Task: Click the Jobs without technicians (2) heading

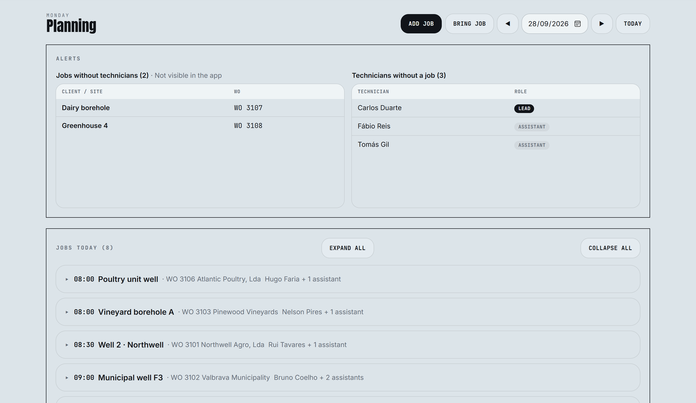Action: [x=102, y=76]
